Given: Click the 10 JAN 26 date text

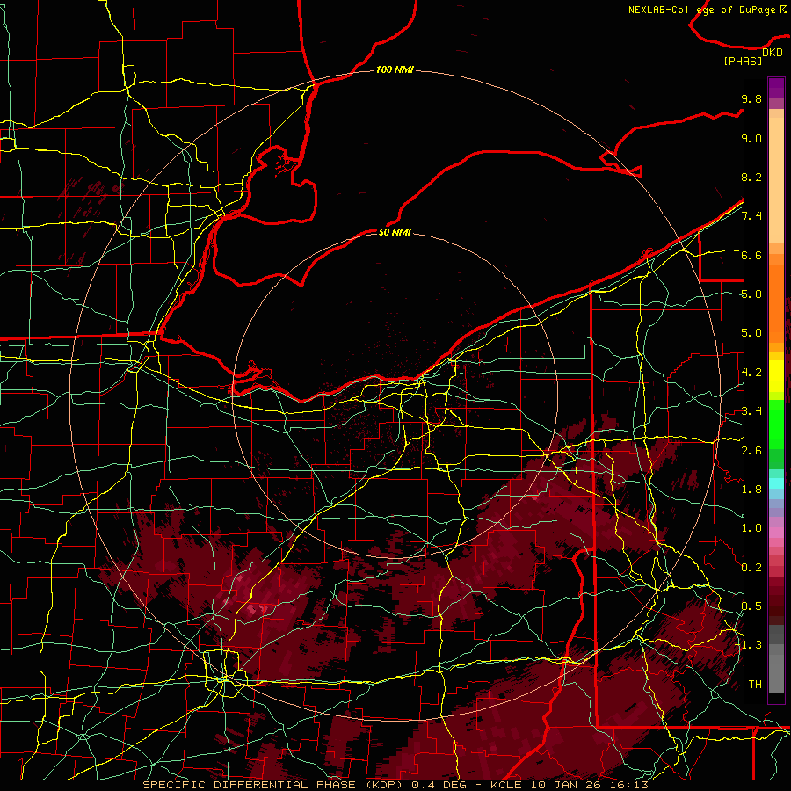Looking at the screenshot, I should coord(568,785).
